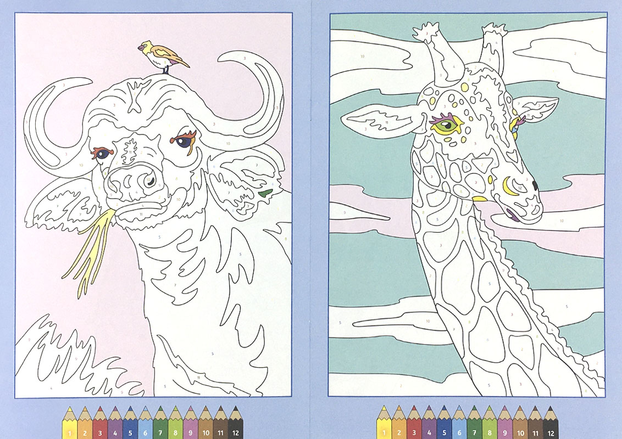Pick orange pencil 2 under the buffalo page
Image resolution: width=622 pixels, height=439 pixels.
pos(85,423)
